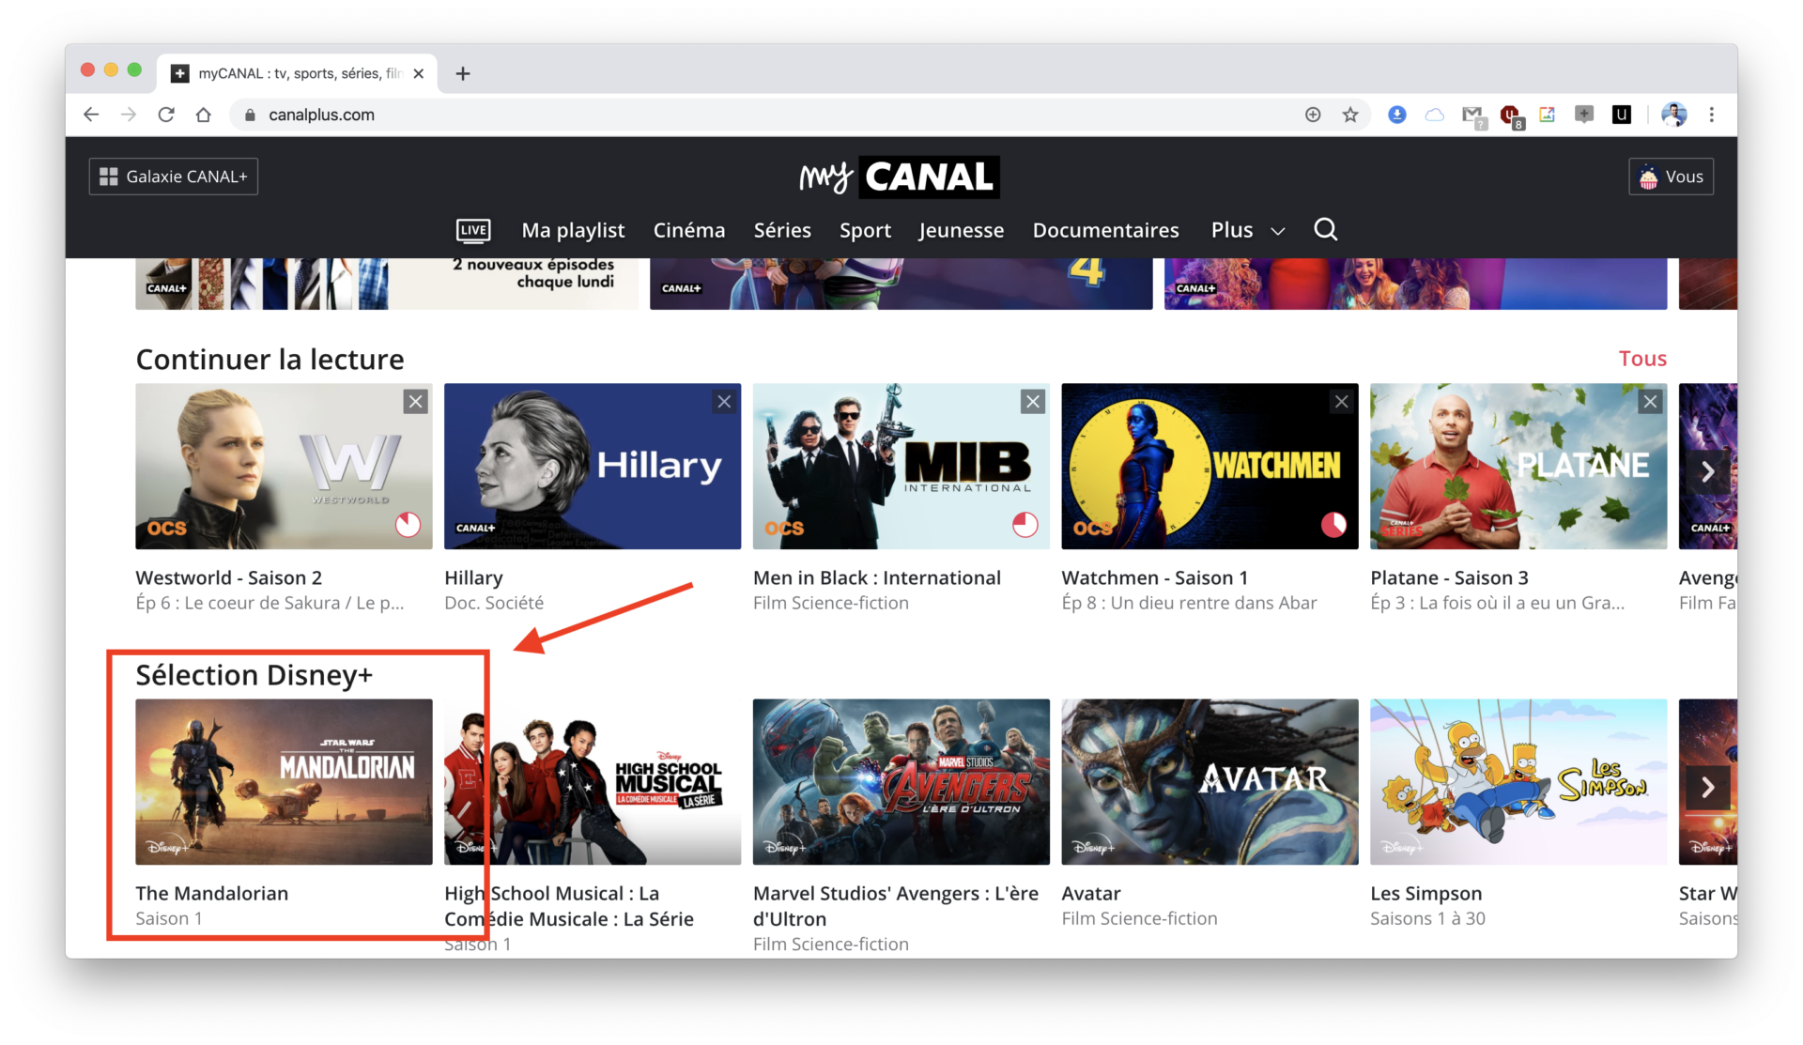Open the High School Musical thumbnail

pyautogui.click(x=593, y=781)
